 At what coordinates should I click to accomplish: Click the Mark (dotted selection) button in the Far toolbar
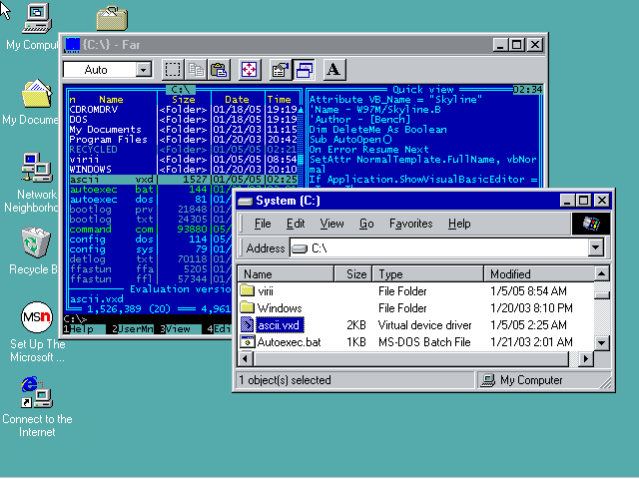click(173, 70)
